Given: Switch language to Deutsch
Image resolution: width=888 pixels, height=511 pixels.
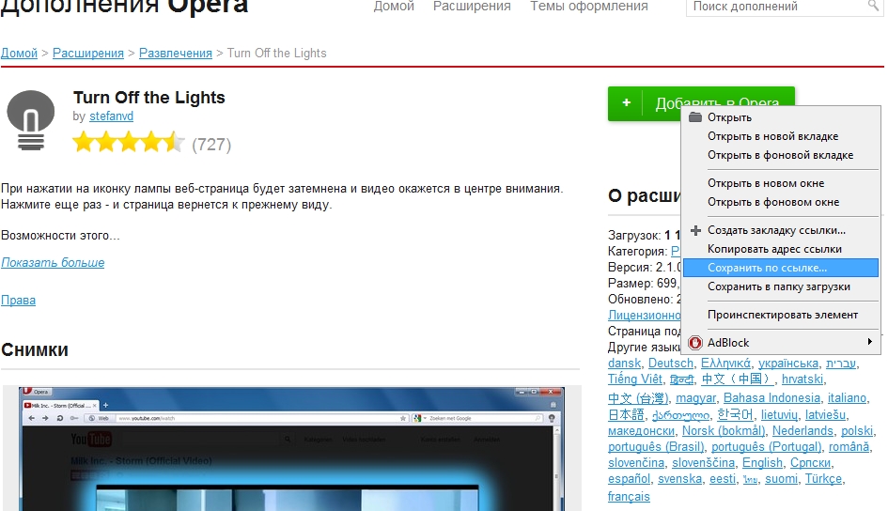Looking at the screenshot, I should (x=670, y=363).
